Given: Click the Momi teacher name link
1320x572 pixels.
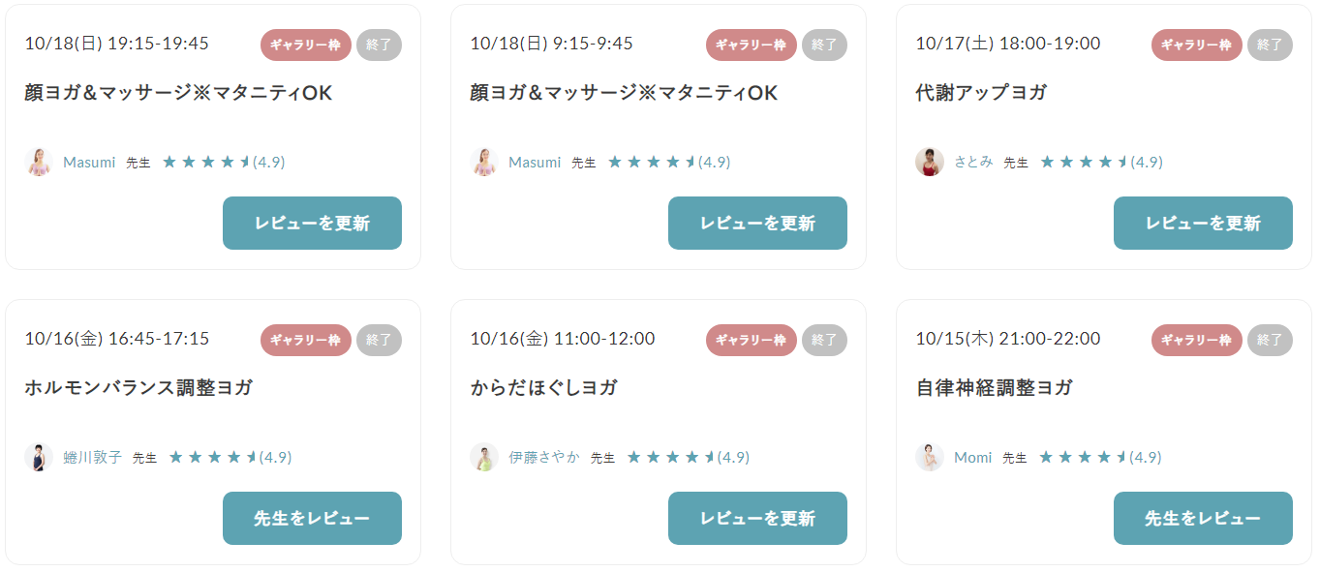Looking at the screenshot, I should point(973,457).
